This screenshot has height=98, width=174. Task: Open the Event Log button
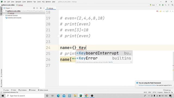click(167, 90)
